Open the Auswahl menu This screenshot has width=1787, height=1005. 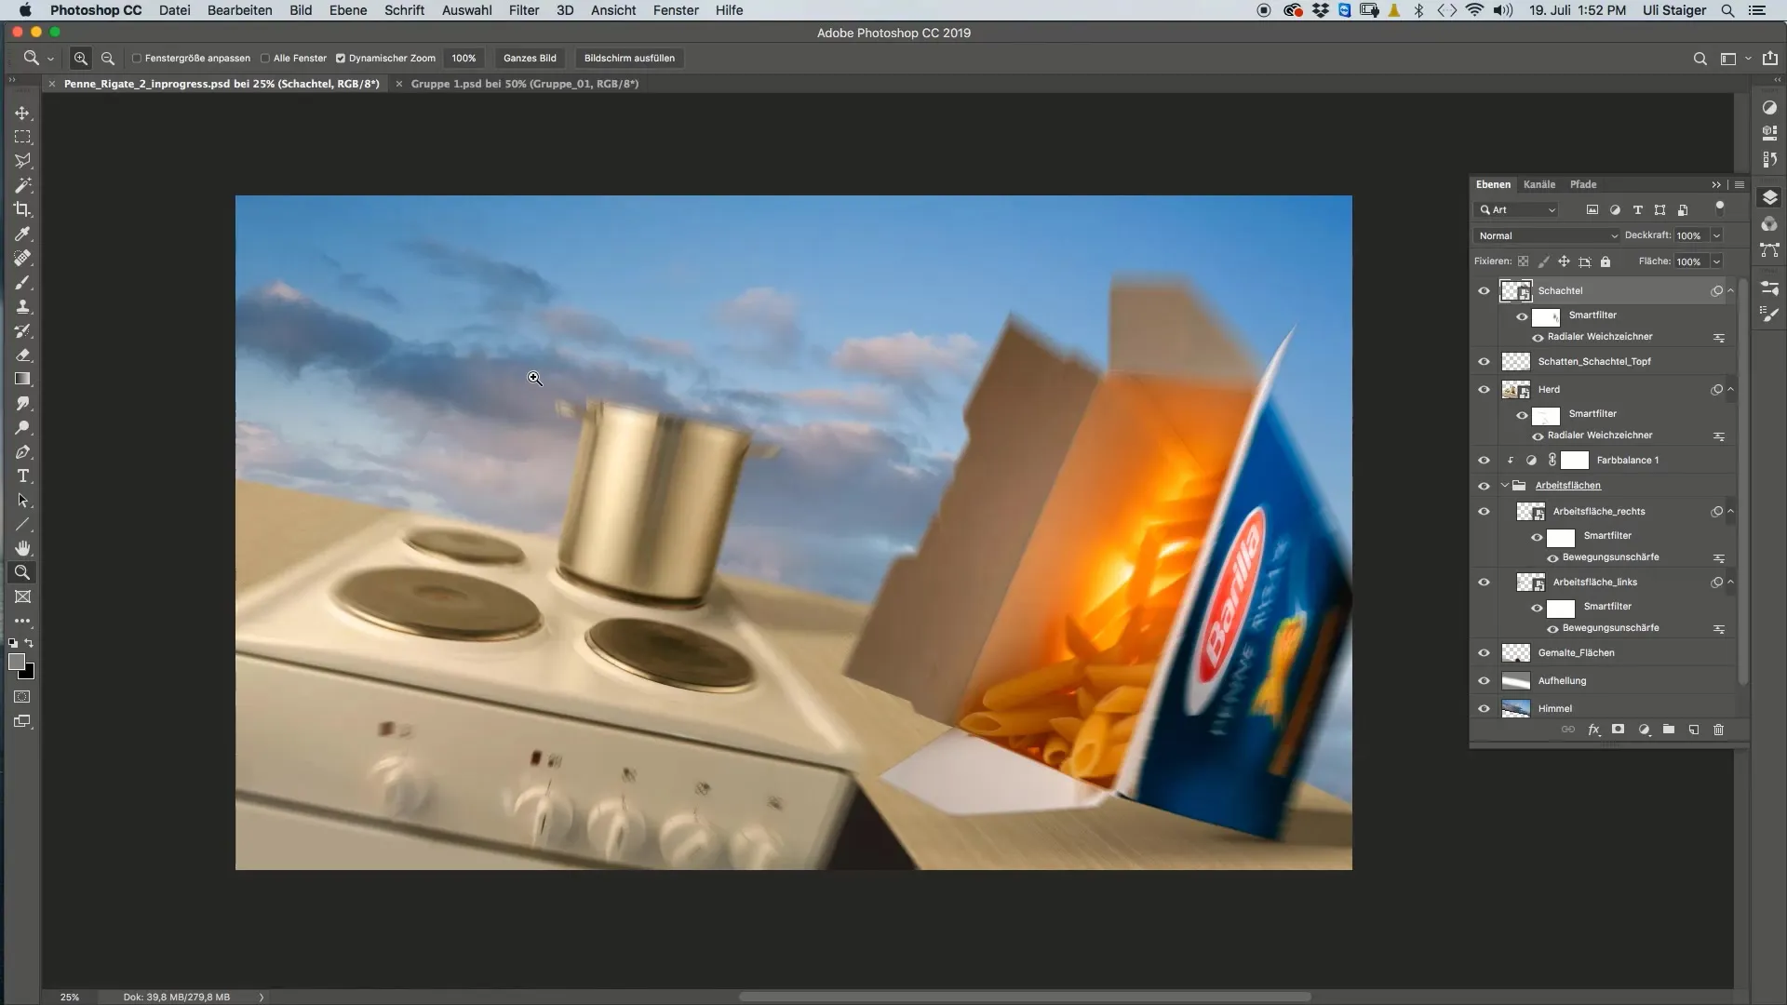click(x=466, y=10)
